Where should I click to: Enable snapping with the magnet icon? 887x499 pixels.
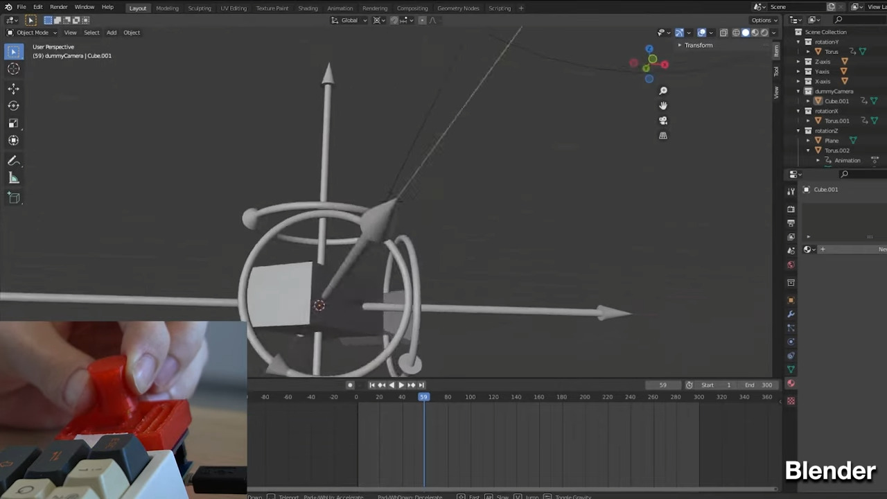pos(394,19)
